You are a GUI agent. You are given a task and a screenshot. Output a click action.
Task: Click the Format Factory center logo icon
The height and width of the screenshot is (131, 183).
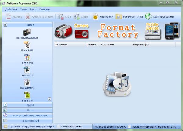(117, 84)
